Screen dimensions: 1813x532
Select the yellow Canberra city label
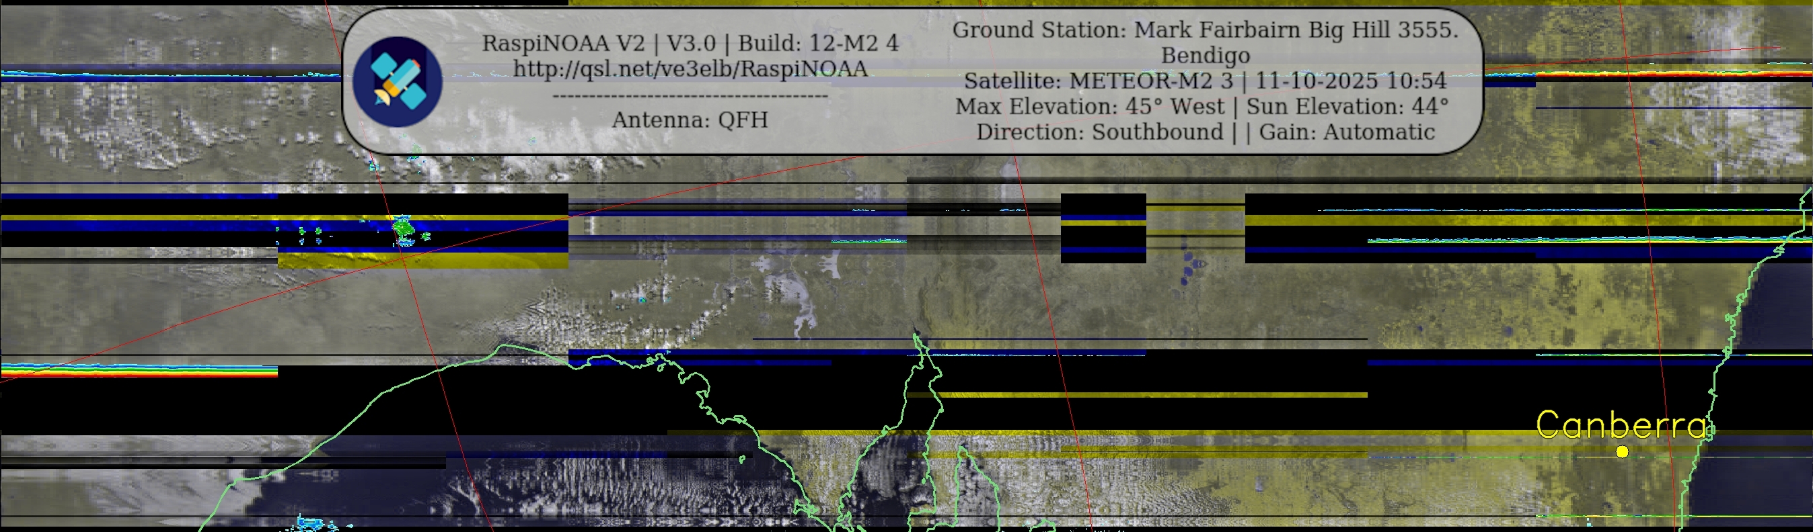[x=1621, y=425]
